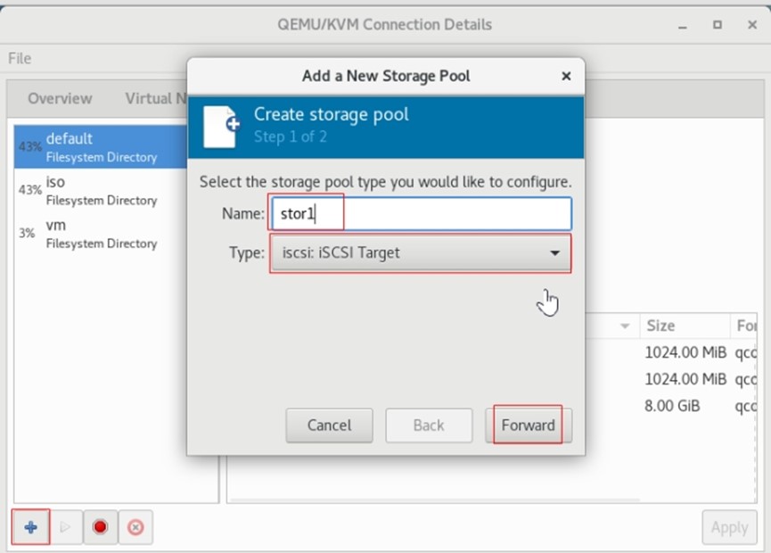The image size is (771, 553).
Task: Click the Size column header
Action: click(x=684, y=326)
